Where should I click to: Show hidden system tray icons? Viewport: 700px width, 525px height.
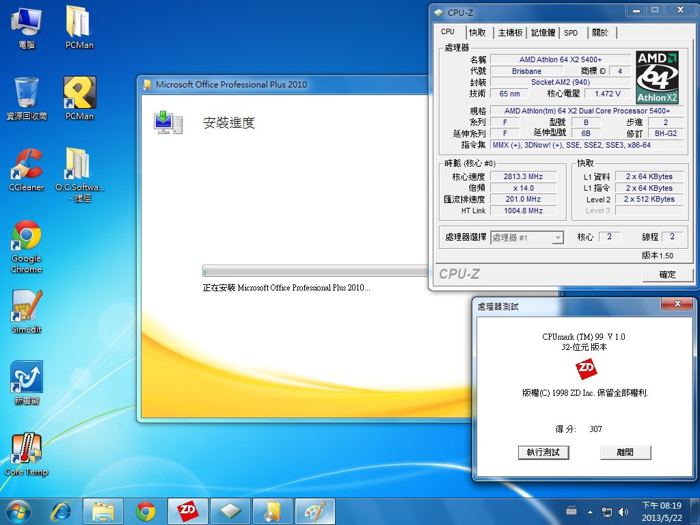tap(591, 511)
